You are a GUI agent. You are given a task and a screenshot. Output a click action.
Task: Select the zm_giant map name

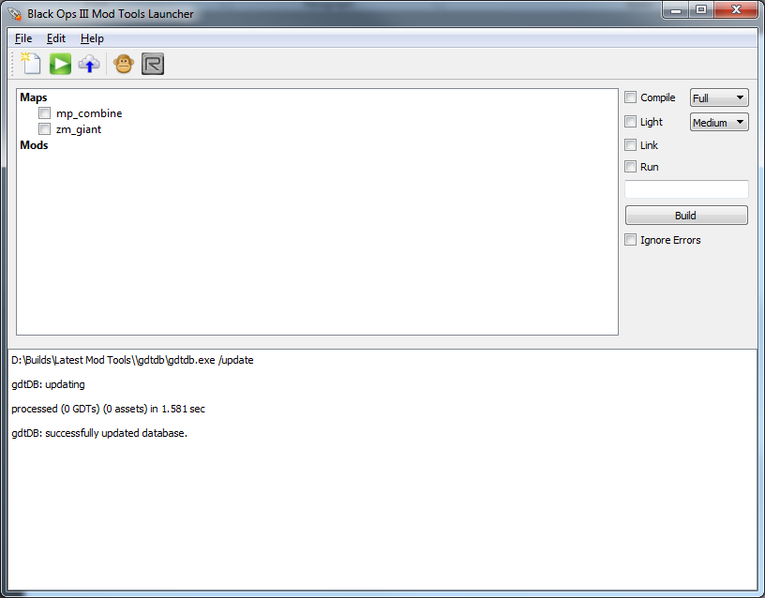point(79,129)
